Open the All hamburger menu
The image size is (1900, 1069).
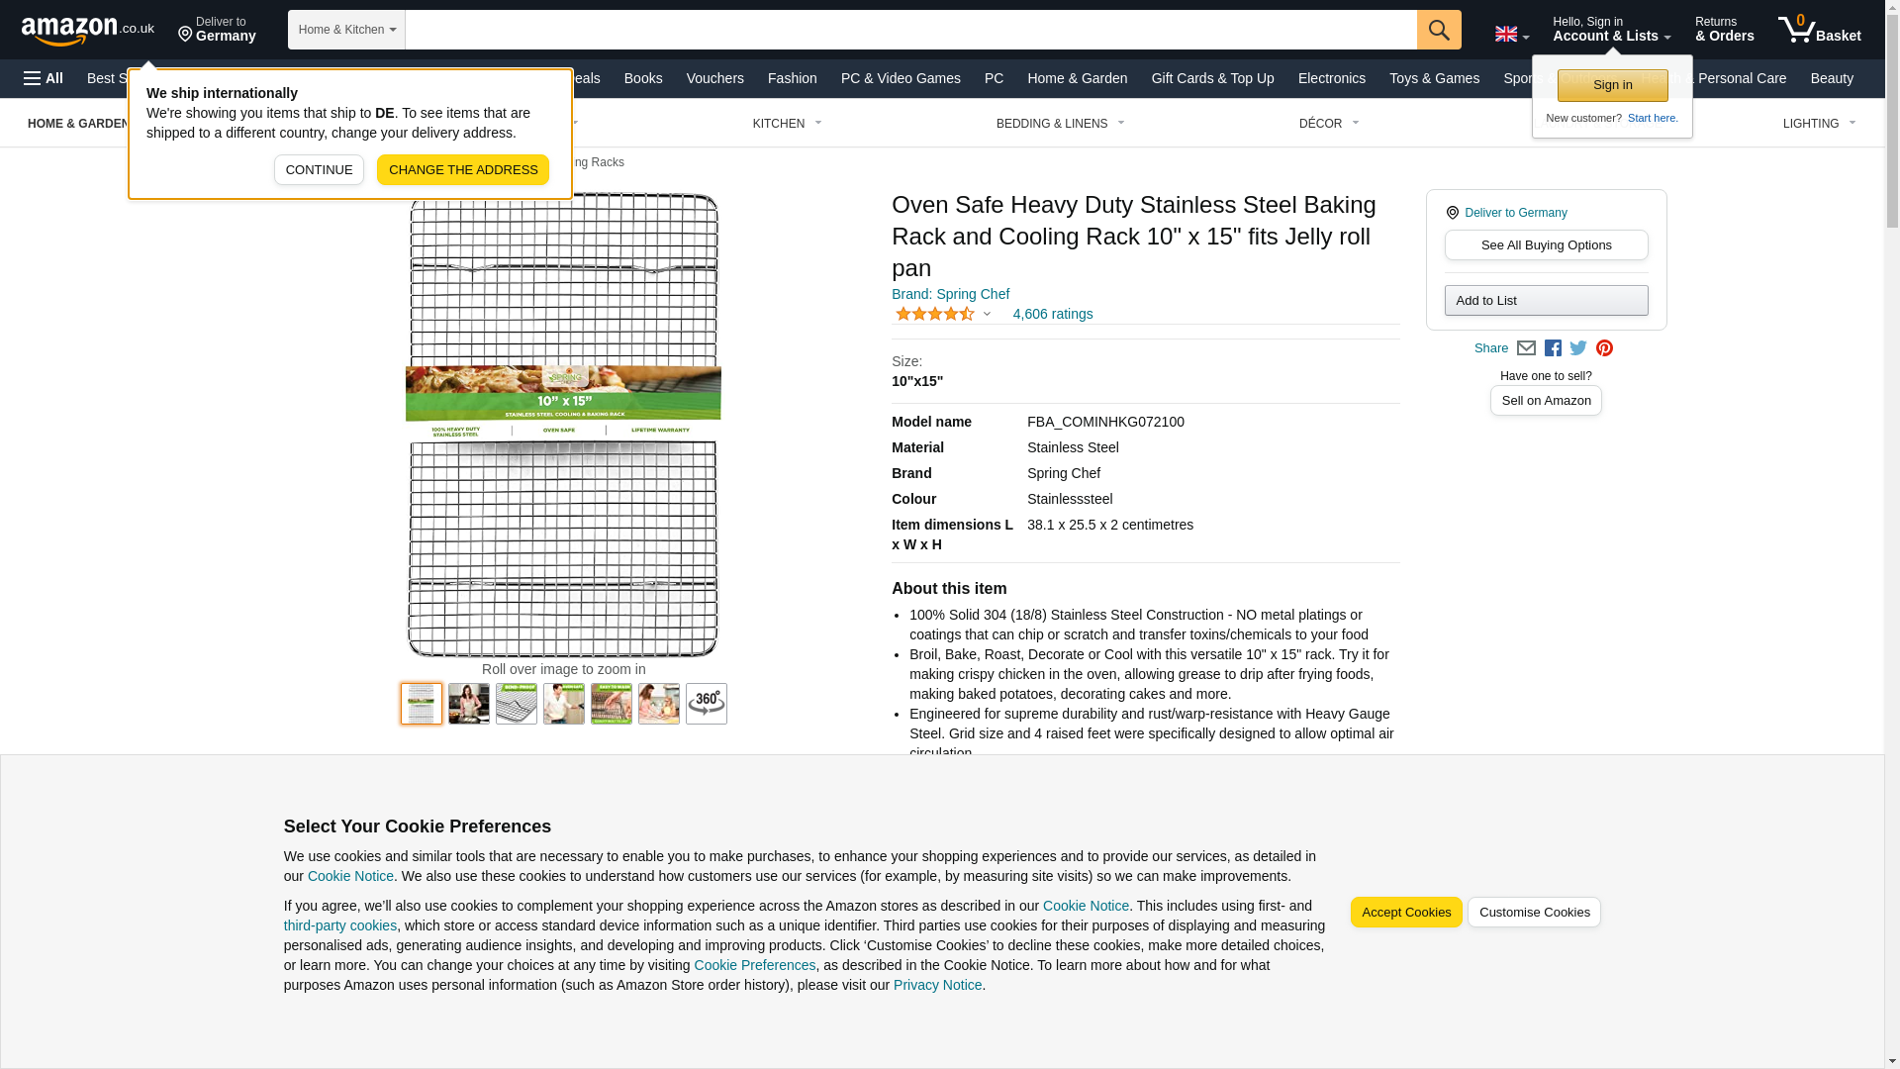pos(44,78)
